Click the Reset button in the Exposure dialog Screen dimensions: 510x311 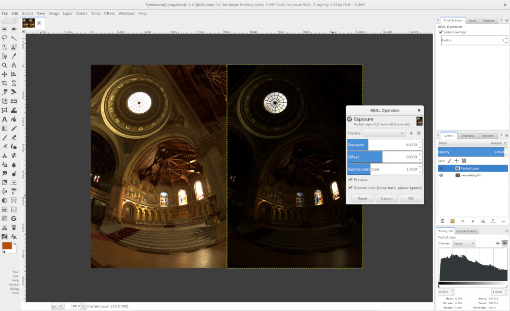click(362, 198)
